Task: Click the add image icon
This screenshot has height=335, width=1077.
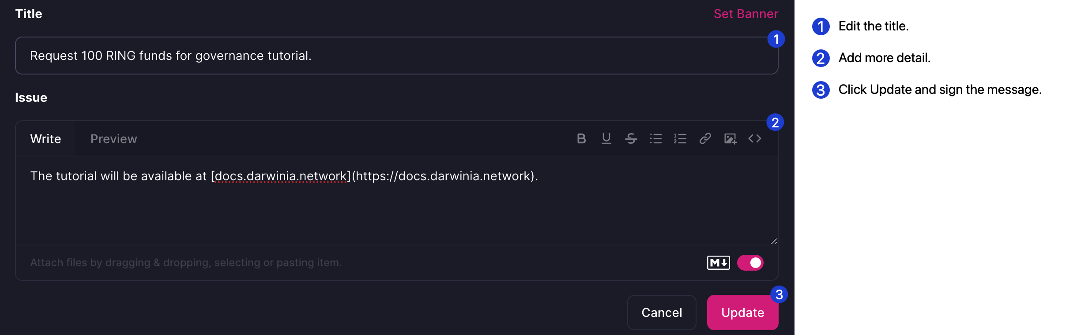Action: tap(730, 139)
